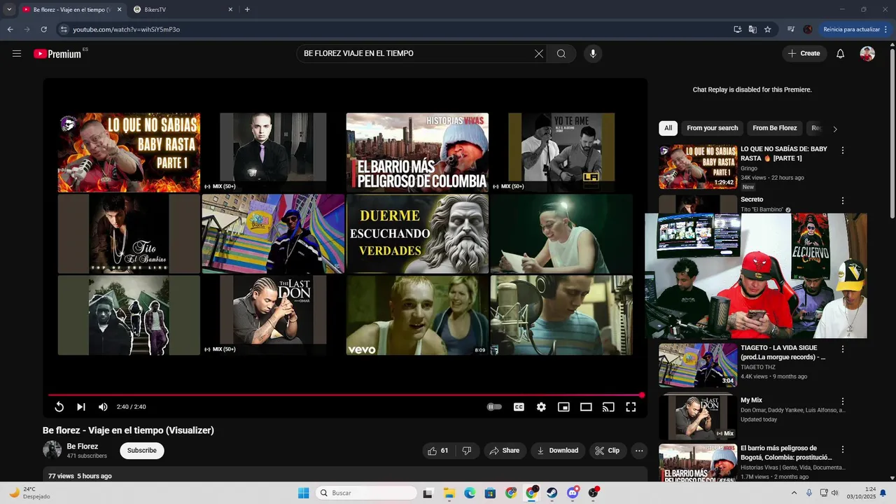Open options for TIAGETO La Vida Sigue
The height and width of the screenshot is (504, 896).
click(843, 349)
